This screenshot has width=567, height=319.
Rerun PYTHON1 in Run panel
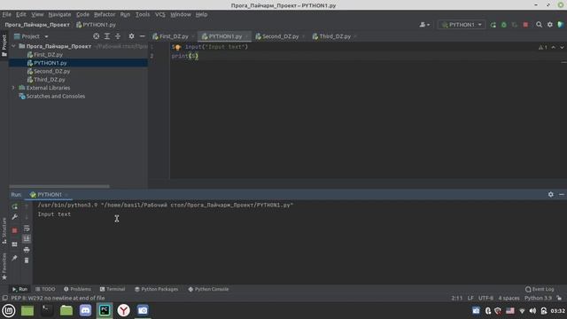click(x=14, y=206)
